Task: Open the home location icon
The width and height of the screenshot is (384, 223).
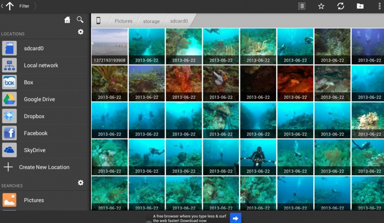Action: point(67,20)
